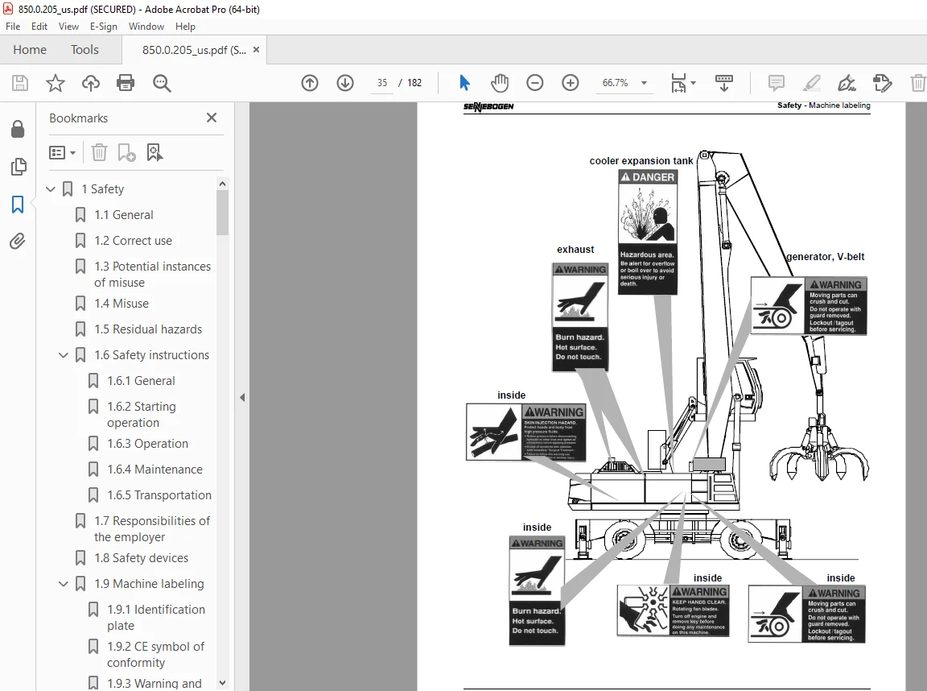Open 1.3 Potential instances of misuse
The width and height of the screenshot is (927, 691).
click(x=152, y=275)
